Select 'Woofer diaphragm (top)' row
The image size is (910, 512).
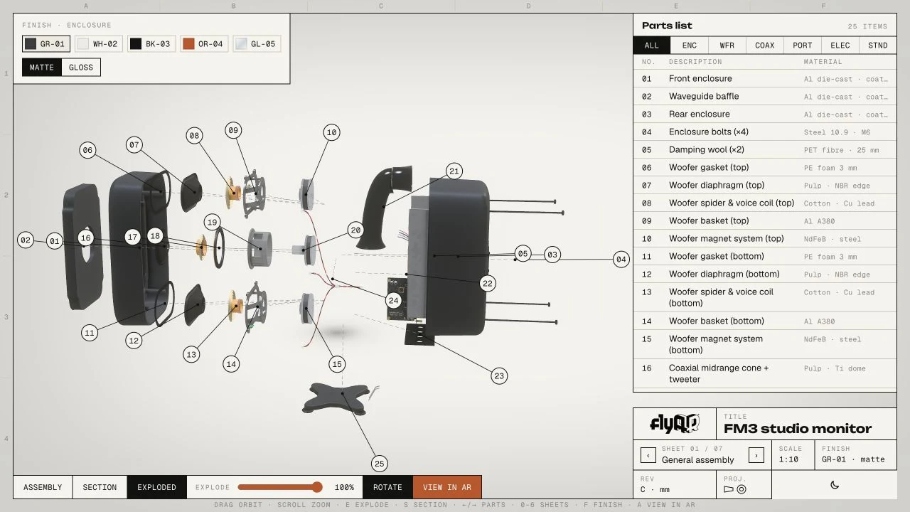765,186
